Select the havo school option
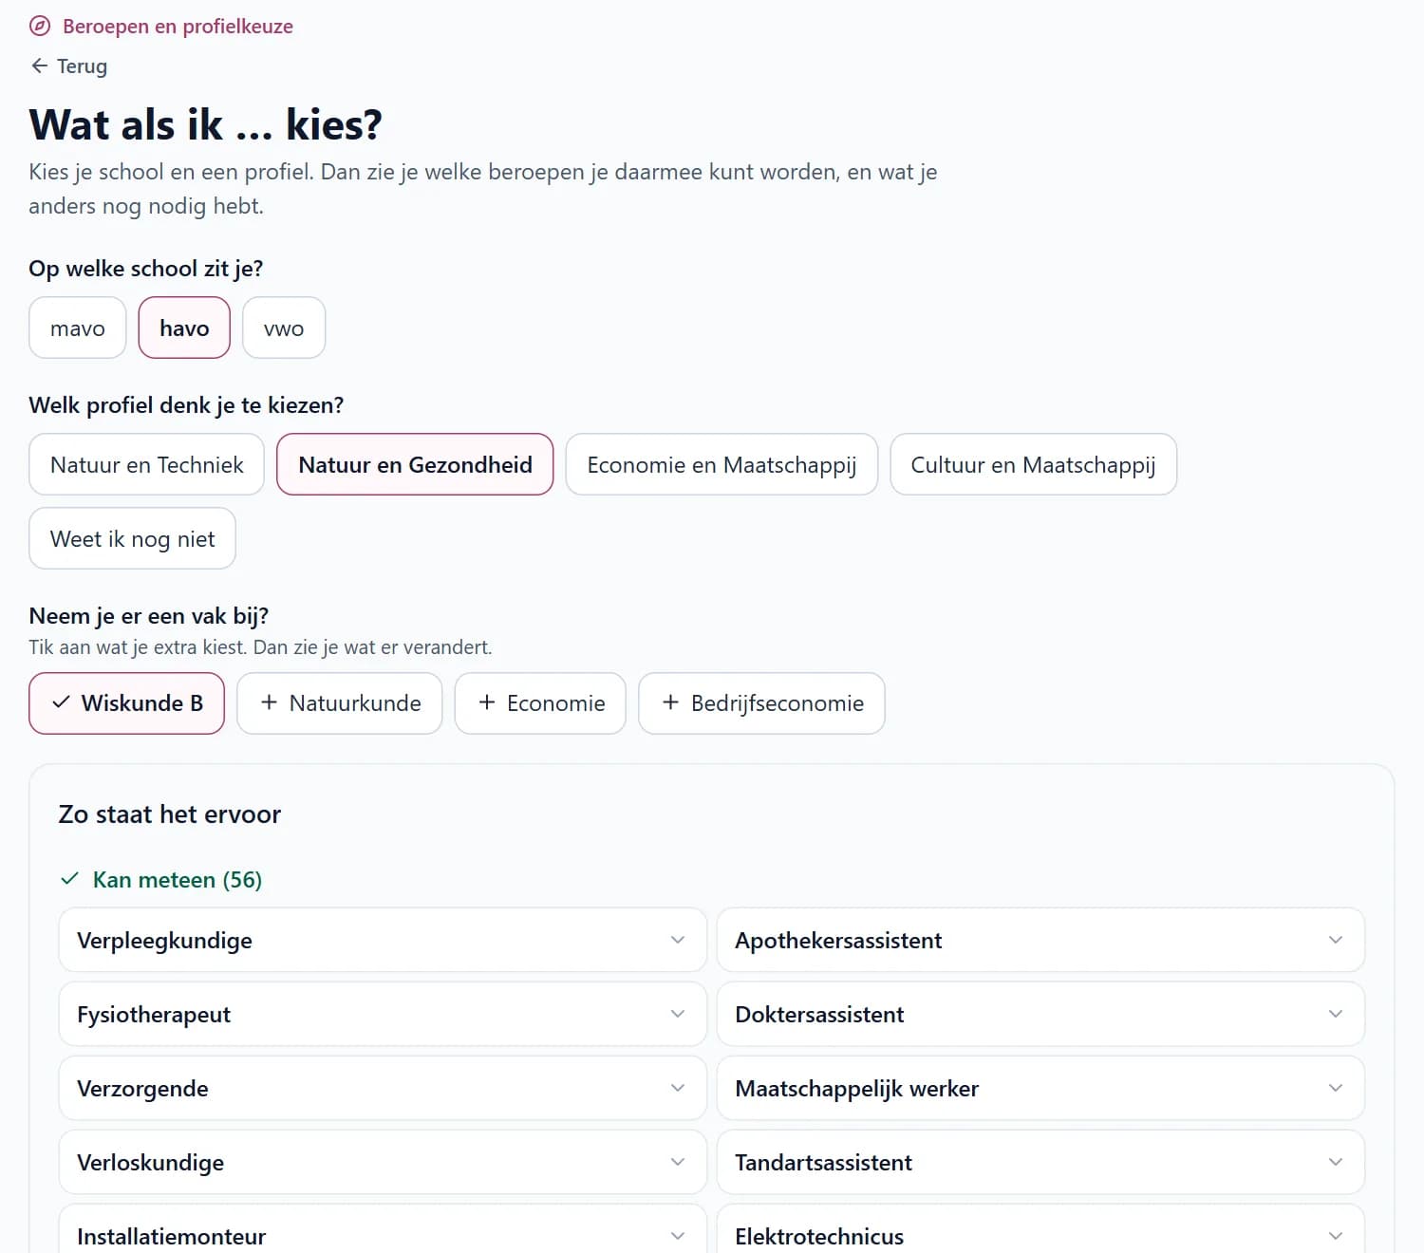Screen dimensions: 1424x1253 pos(184,327)
